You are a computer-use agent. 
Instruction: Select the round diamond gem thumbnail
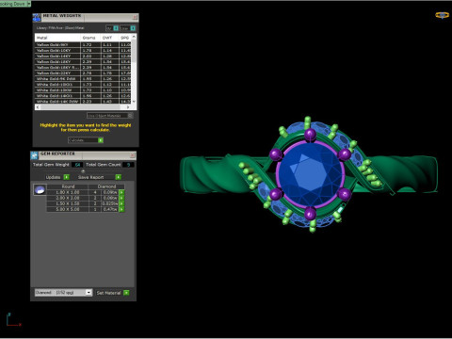tap(40, 190)
